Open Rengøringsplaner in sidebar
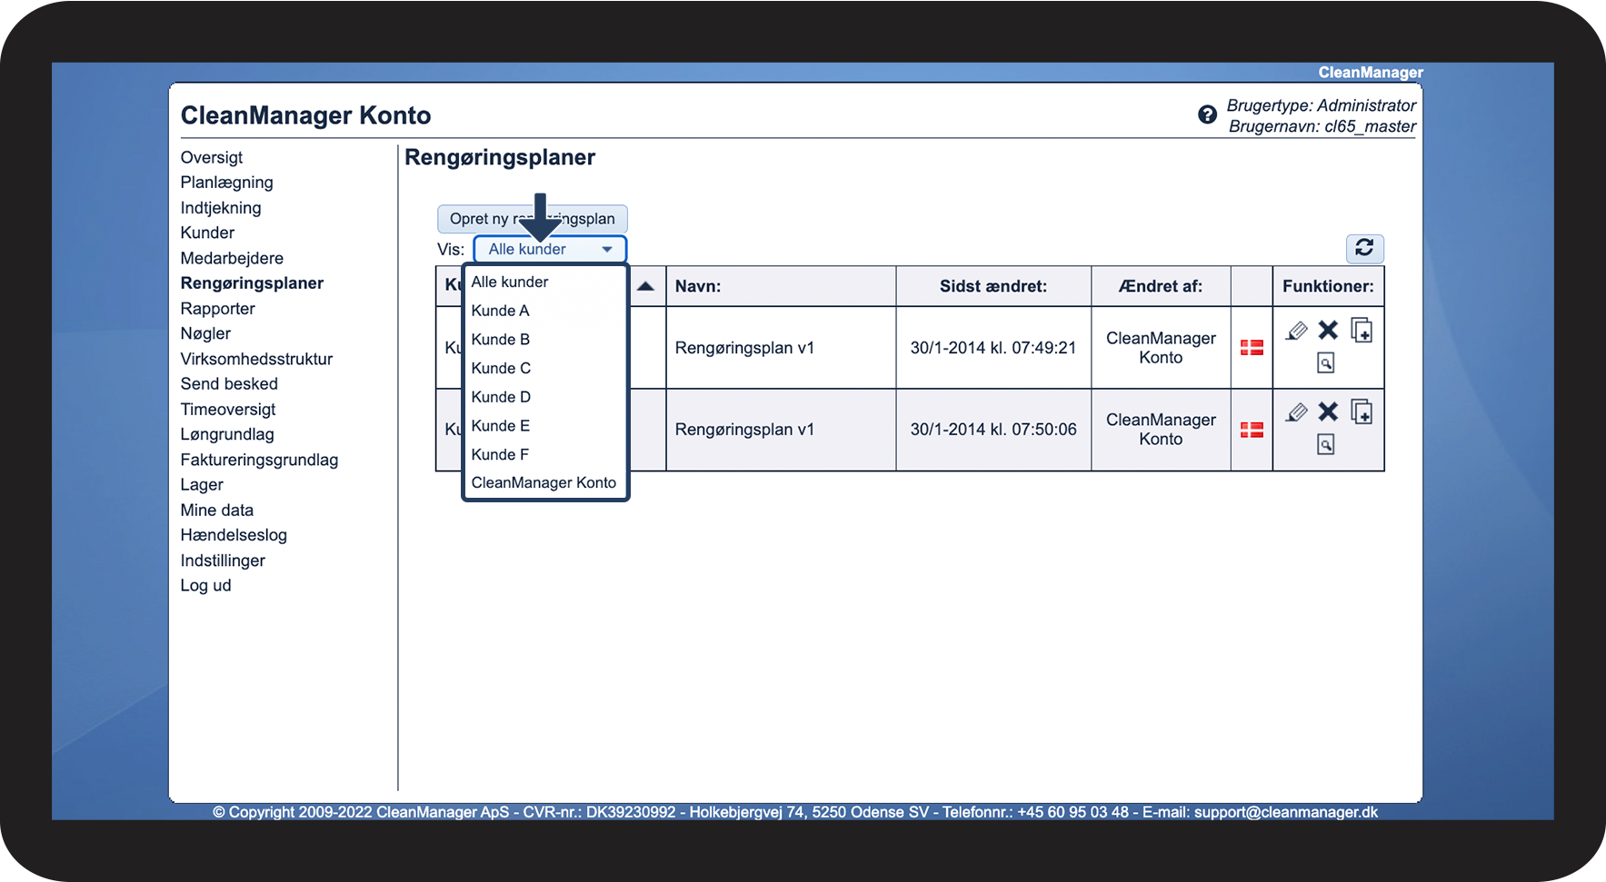The image size is (1606, 882). [252, 283]
